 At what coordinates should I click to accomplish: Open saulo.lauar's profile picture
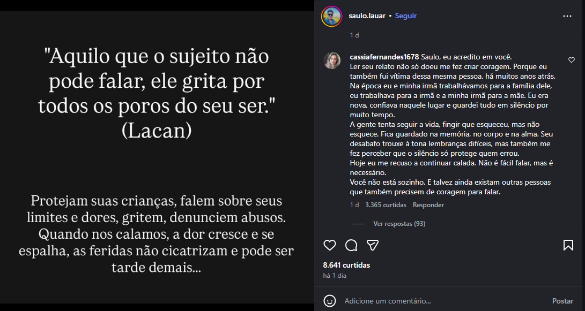pyautogui.click(x=331, y=16)
